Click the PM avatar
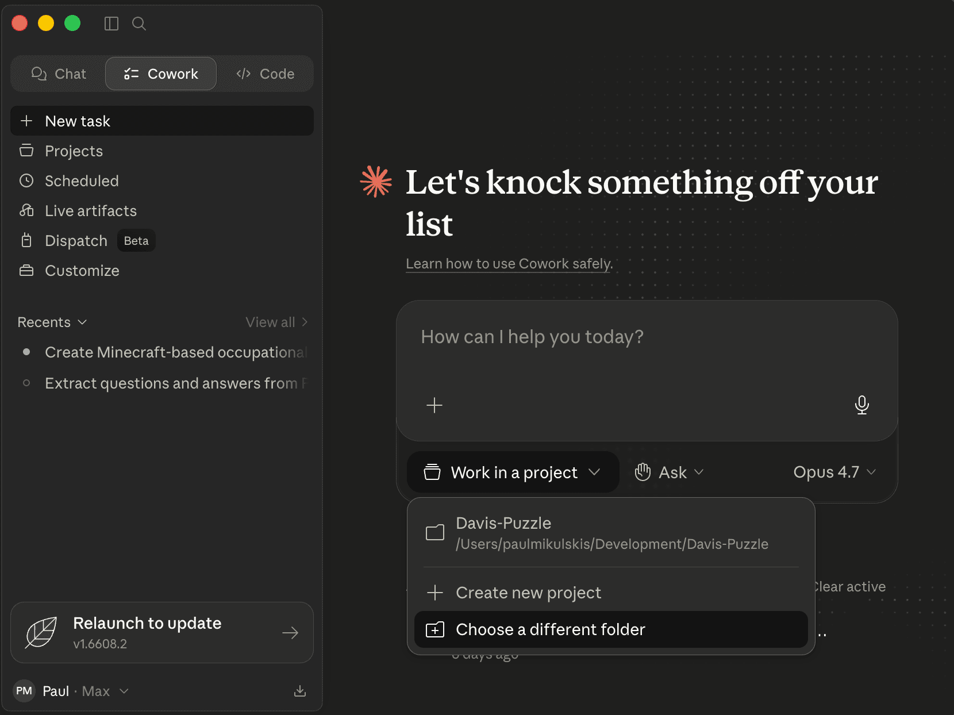The width and height of the screenshot is (954, 715). click(x=24, y=691)
